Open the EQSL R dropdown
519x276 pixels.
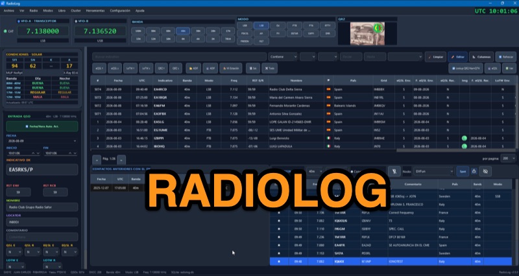click(x=69, y=252)
